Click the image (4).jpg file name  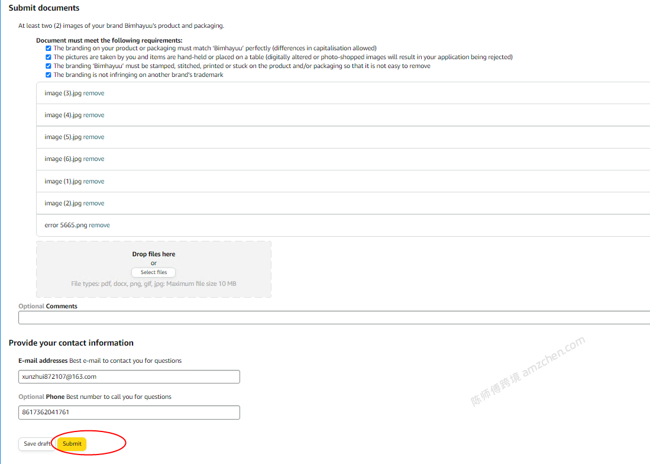tap(63, 115)
